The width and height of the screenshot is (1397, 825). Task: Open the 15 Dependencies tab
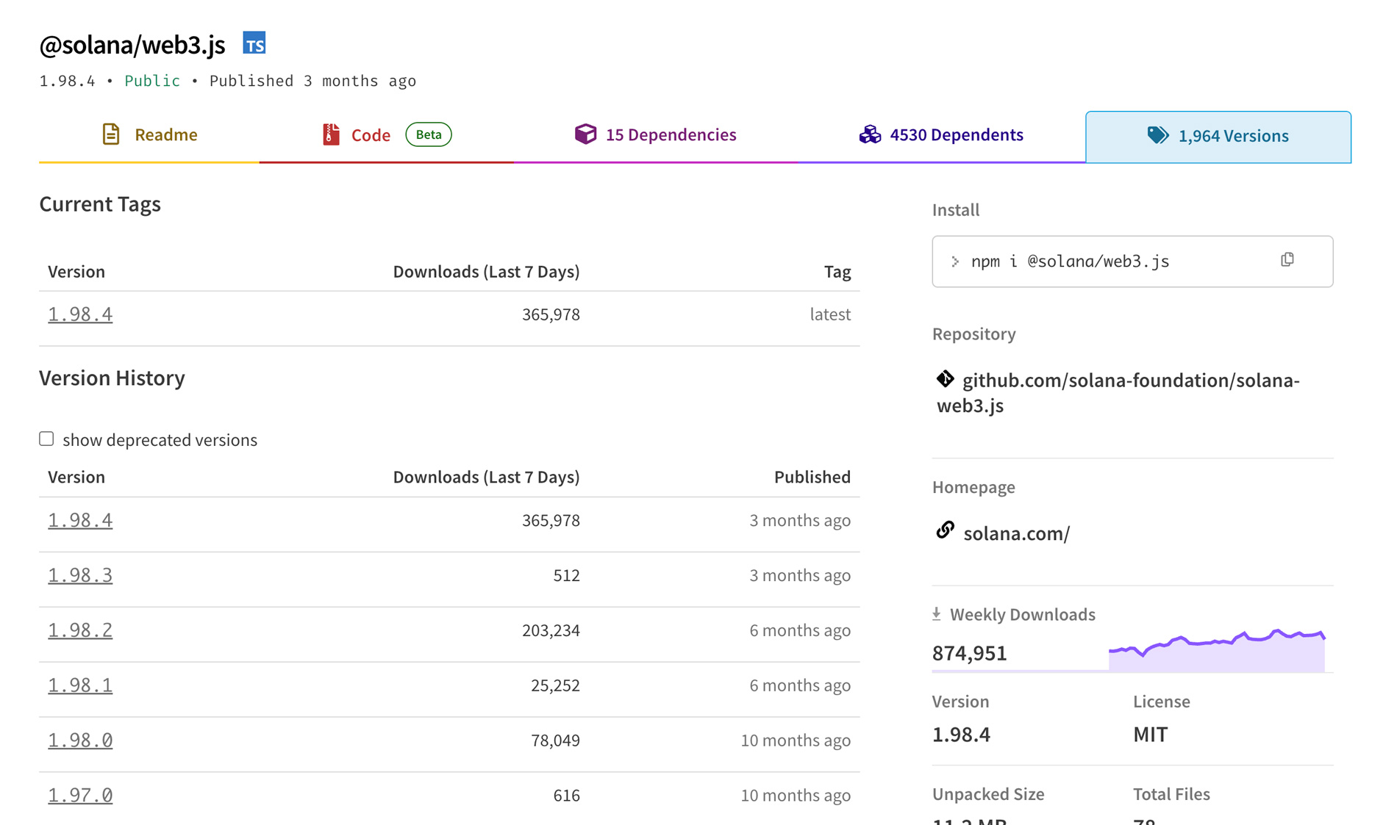point(670,134)
